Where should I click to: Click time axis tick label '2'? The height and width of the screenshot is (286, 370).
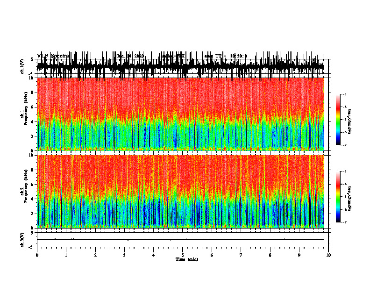(x=95, y=255)
